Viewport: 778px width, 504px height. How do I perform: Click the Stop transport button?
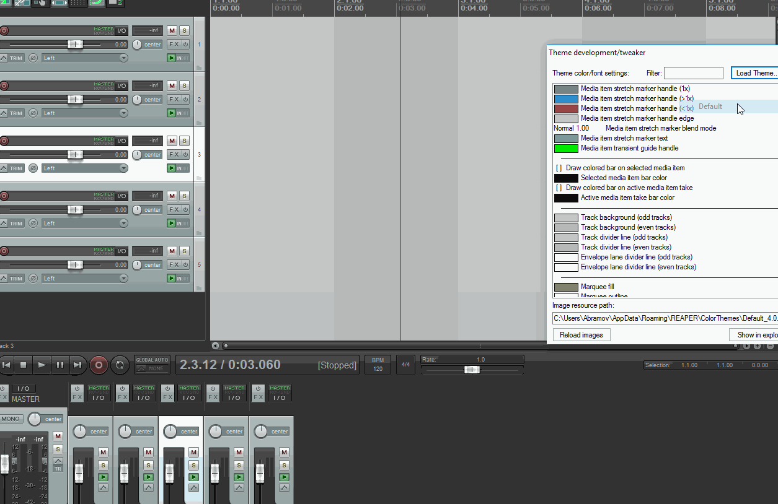click(24, 365)
